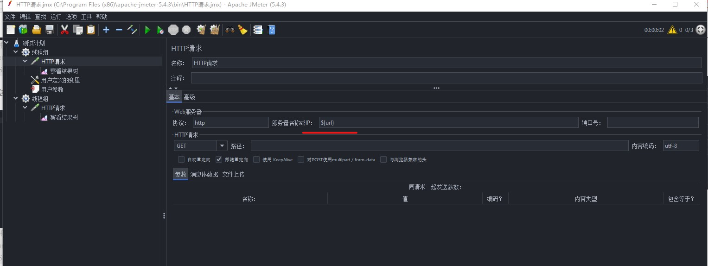Open the 文件 menu

click(10, 17)
